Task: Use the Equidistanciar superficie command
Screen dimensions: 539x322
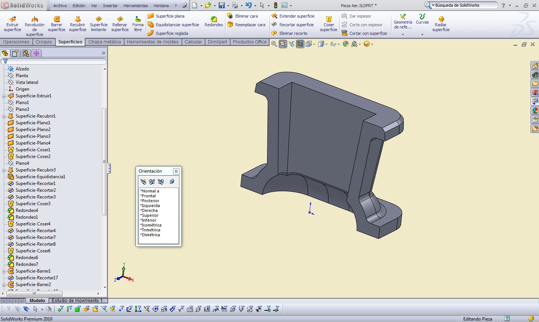Action: [173, 25]
